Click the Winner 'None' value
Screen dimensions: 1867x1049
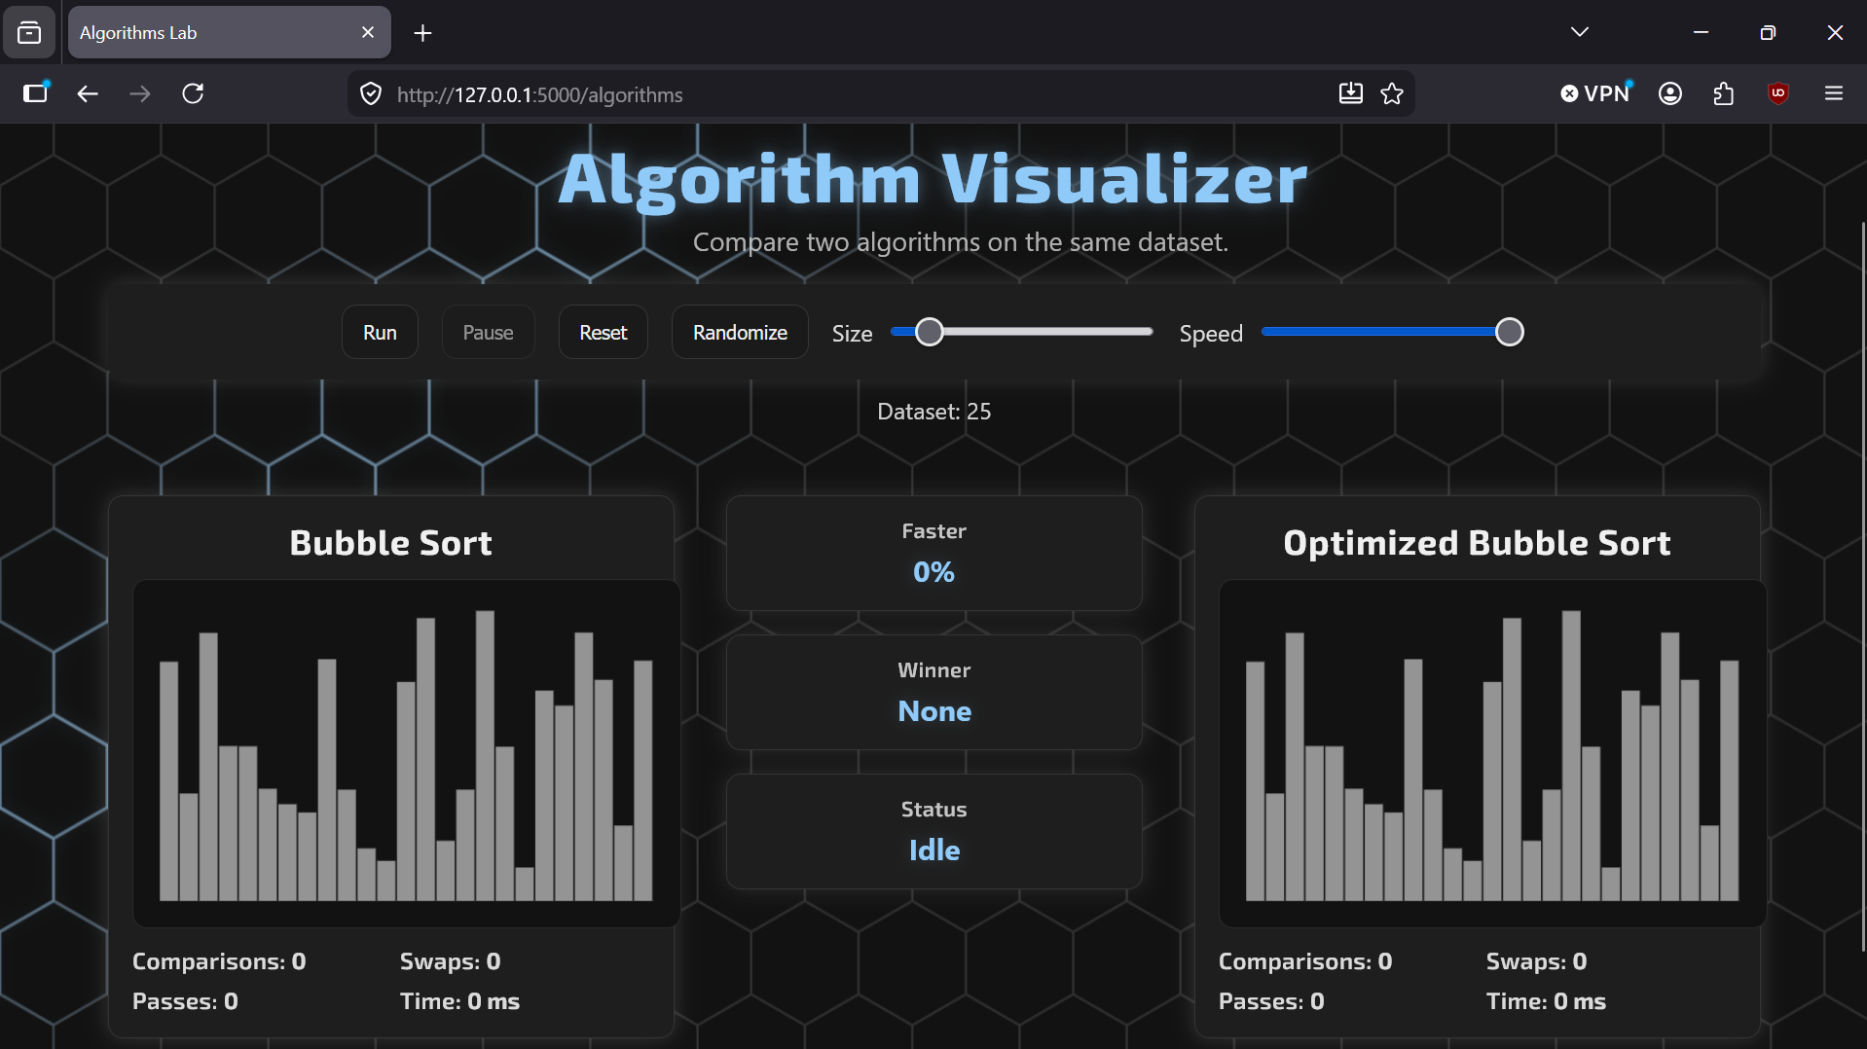tap(934, 711)
